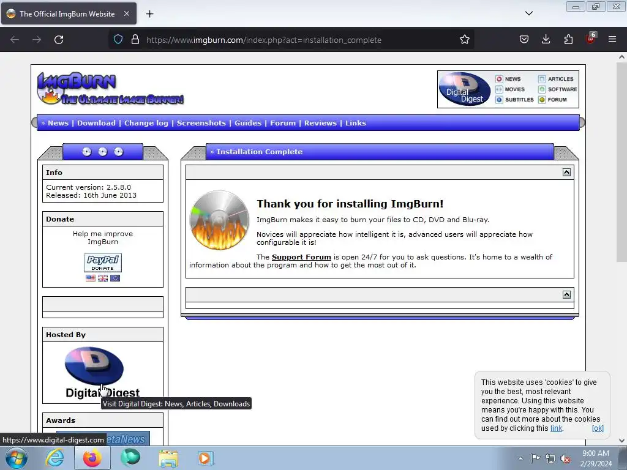
Task: Collapse the Thank you panel with arrow toggle
Action: click(x=566, y=172)
